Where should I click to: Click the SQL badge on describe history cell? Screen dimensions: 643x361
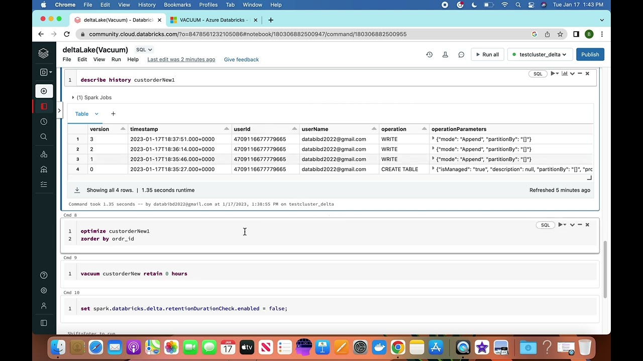538,74
